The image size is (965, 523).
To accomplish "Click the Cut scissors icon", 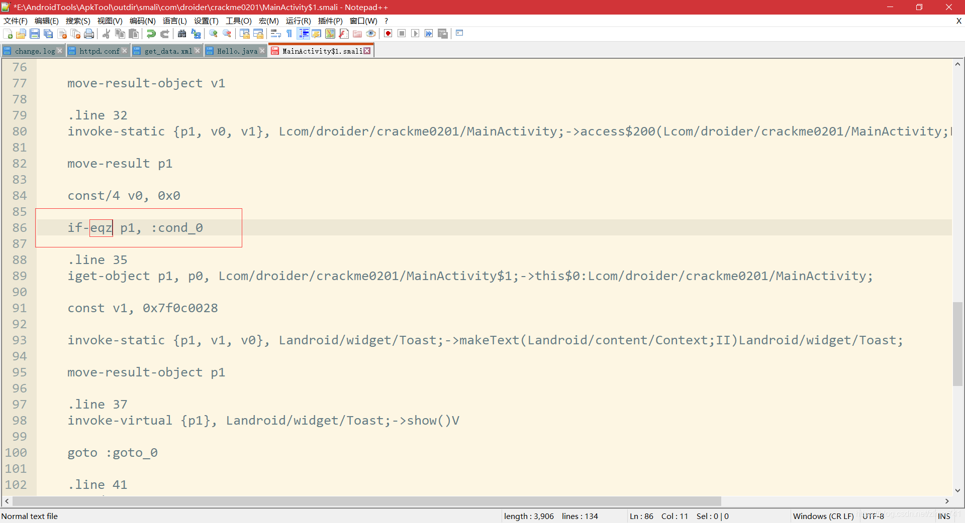I will click(x=106, y=34).
